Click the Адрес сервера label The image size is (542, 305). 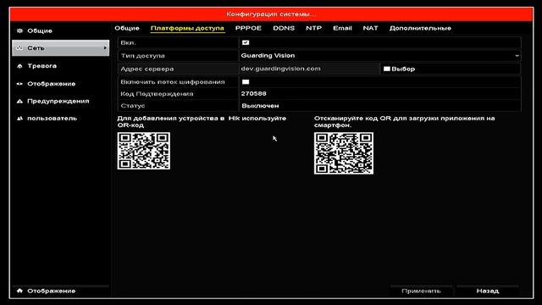147,69
